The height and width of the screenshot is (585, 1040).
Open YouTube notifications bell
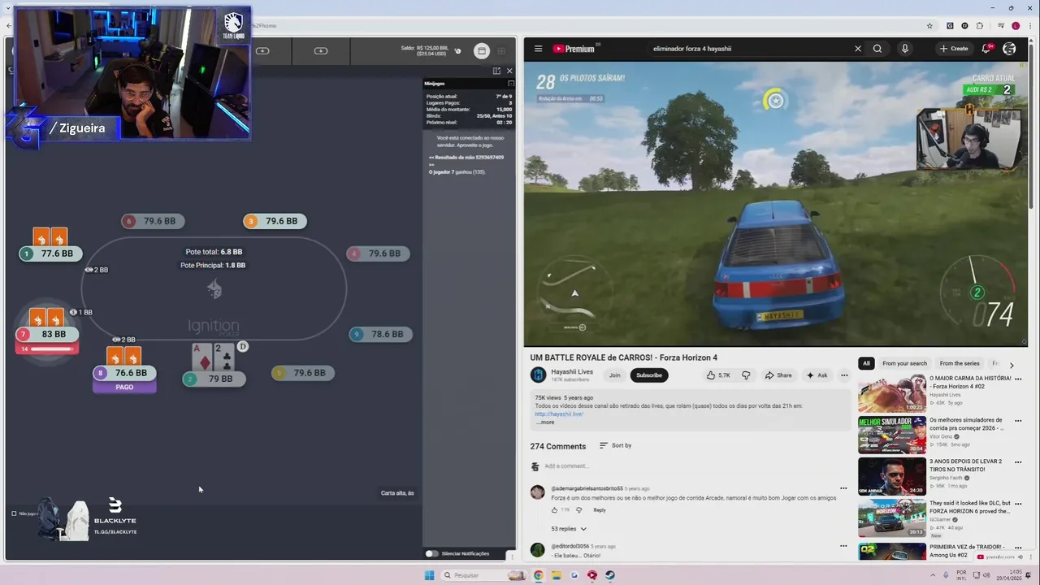986,49
